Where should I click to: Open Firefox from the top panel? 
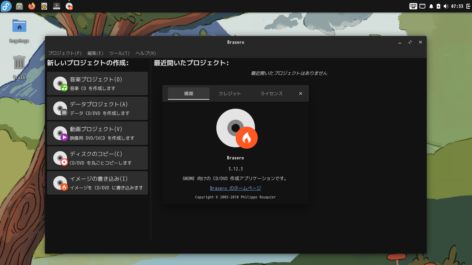(32, 6)
